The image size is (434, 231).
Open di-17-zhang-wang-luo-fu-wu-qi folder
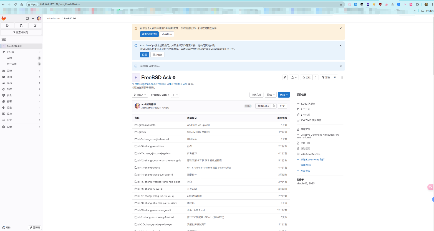(156, 196)
